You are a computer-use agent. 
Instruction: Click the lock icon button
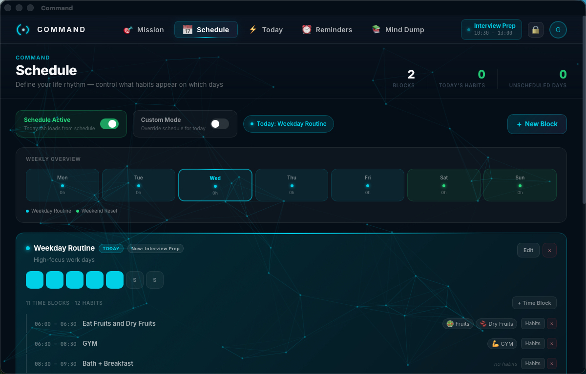pyautogui.click(x=536, y=30)
